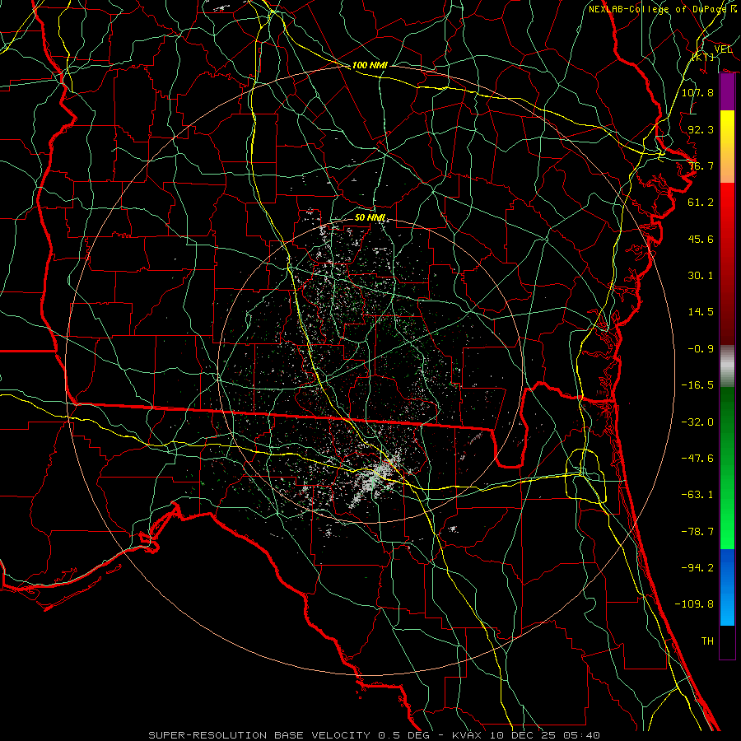741x741 pixels.
Task: Click the -63.1 velocity scale value
Action: pyautogui.click(x=697, y=495)
